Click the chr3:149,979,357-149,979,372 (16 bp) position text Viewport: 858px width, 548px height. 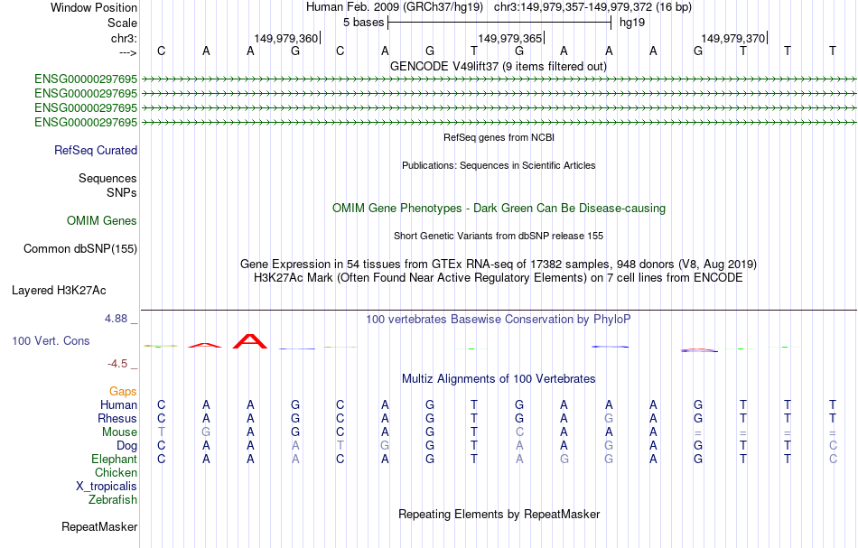tap(592, 7)
